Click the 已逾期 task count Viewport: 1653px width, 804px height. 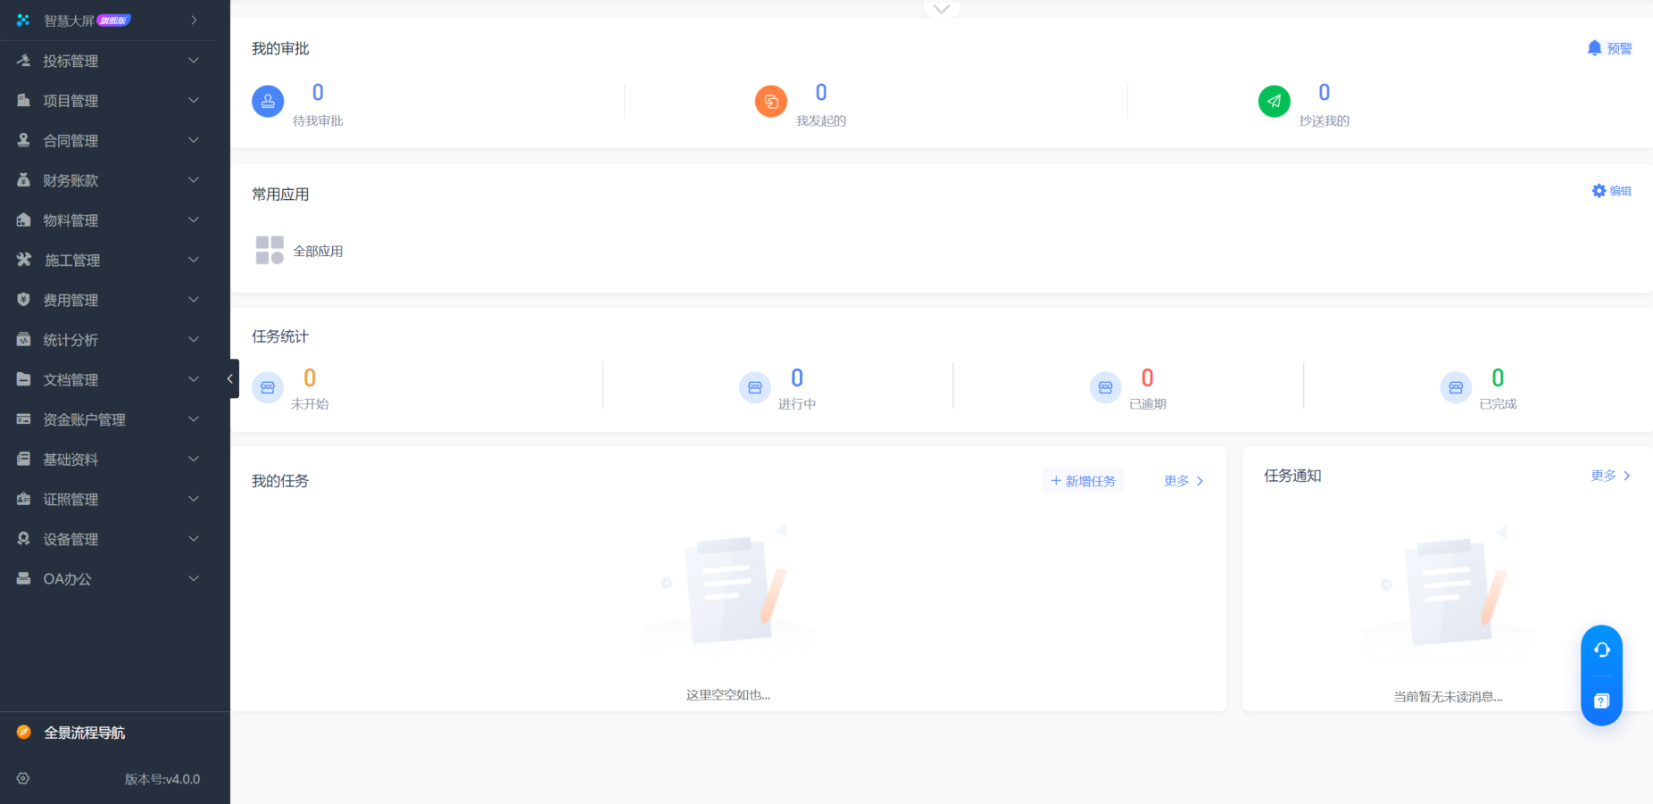pos(1147,378)
